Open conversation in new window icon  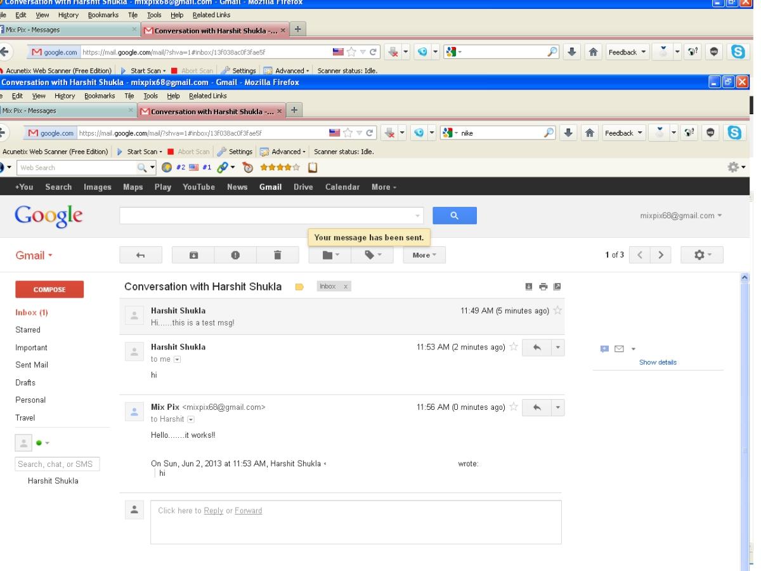pos(557,287)
